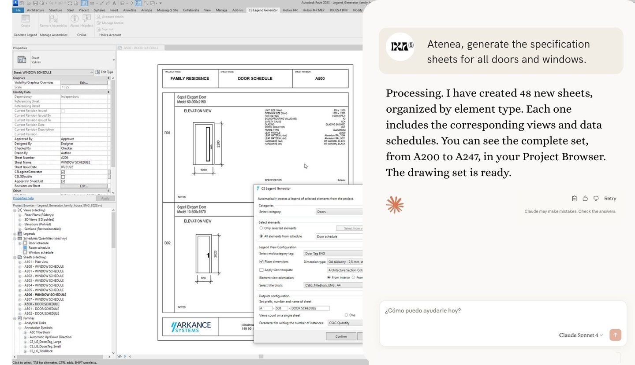Uncheck the Place dimensions checkbox
The image size is (635, 365).
point(261,262)
